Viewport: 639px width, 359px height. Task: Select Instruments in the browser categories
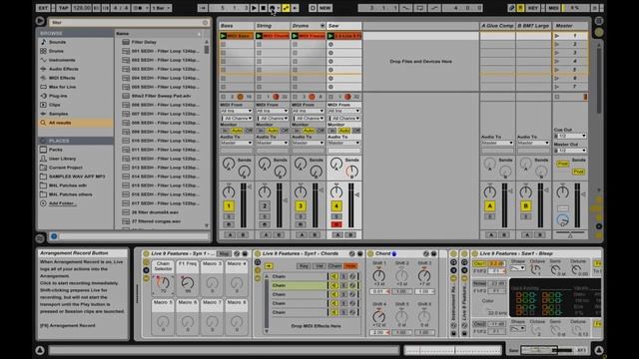[x=62, y=60]
